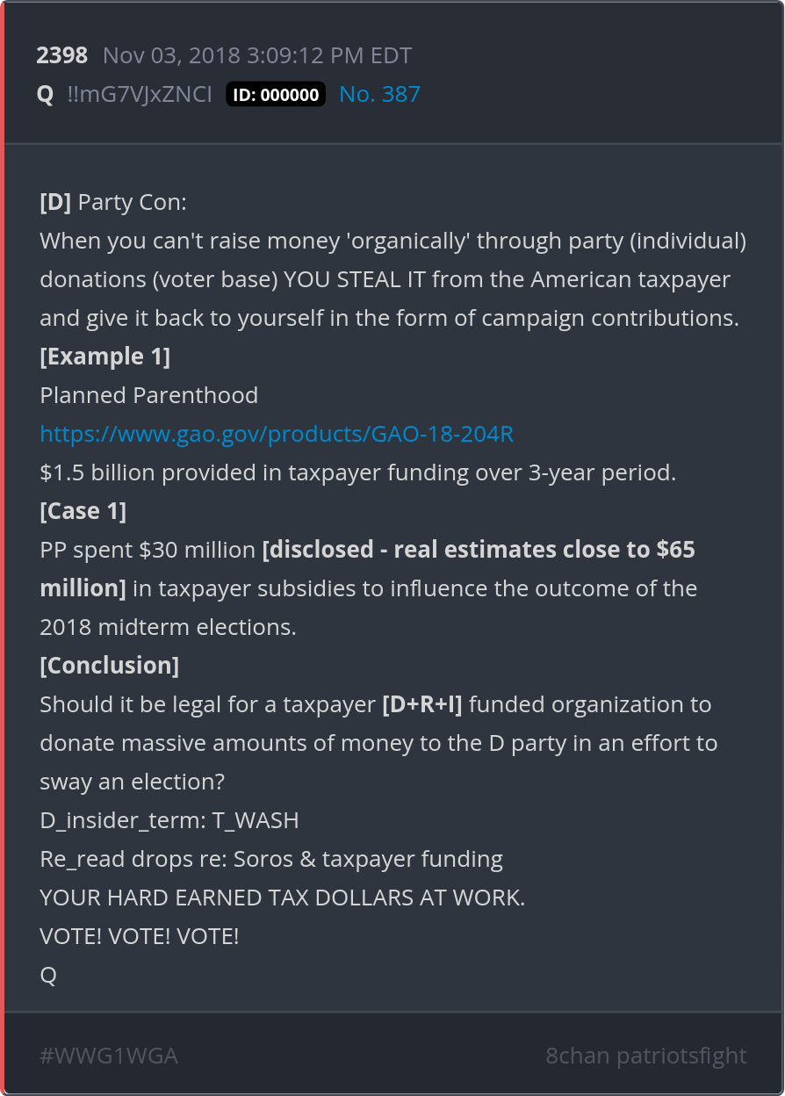
Task: Select the Q author name in header
Action: [45, 95]
